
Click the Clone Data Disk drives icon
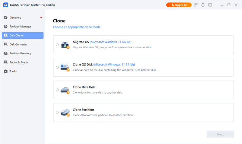pos(65,90)
